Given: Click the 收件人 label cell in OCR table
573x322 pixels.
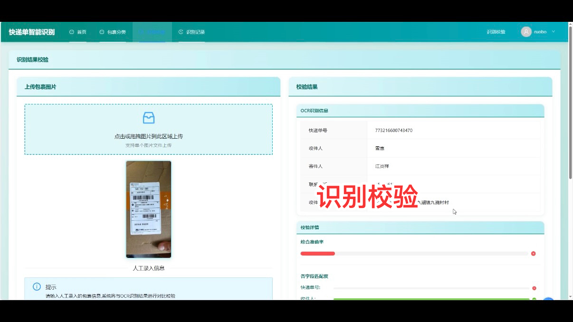Looking at the screenshot, I should click(334, 148).
